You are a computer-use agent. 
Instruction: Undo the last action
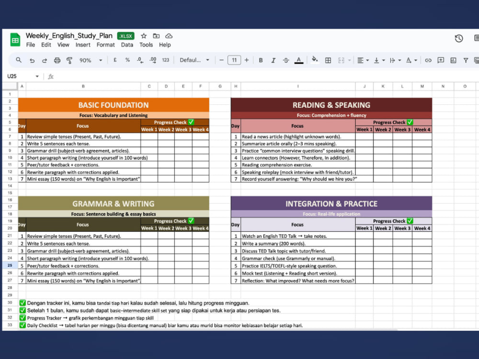32,60
